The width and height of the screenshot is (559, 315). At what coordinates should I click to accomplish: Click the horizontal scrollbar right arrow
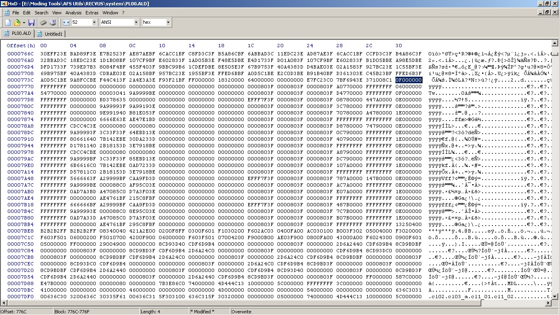pos(548,304)
